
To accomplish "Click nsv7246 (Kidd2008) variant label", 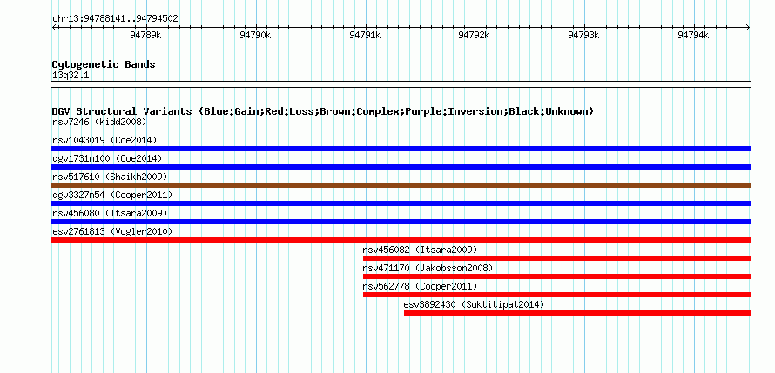I will coord(99,122).
